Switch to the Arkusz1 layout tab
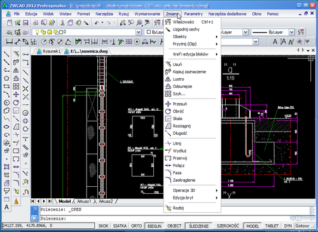 coord(84,201)
